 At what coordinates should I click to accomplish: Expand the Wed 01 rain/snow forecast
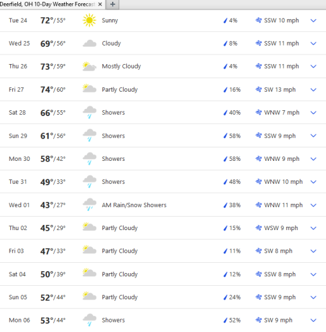[x=313, y=205]
